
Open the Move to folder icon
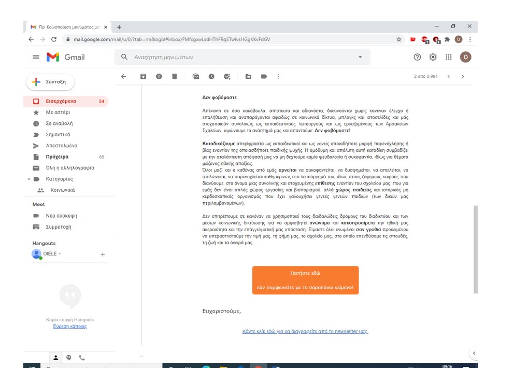(x=248, y=77)
